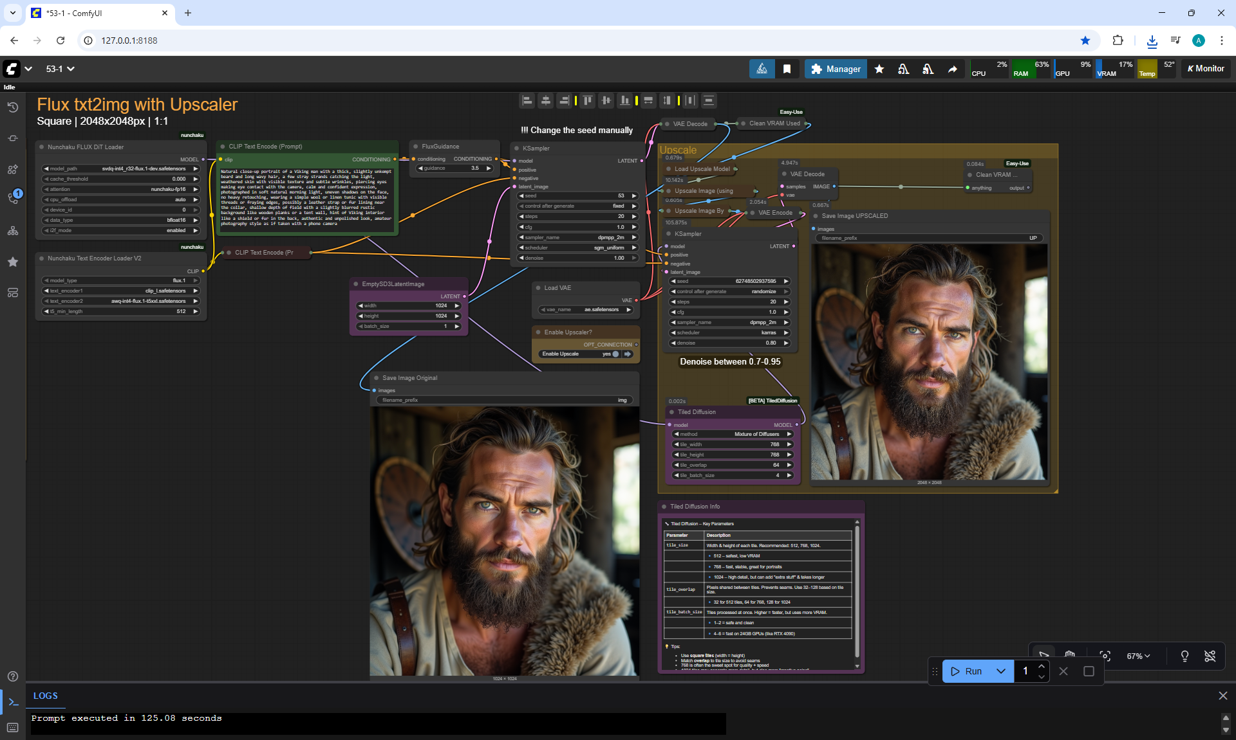Toggle the Enable Upscale yes switch
This screenshot has width=1236, height=740.
click(616, 354)
